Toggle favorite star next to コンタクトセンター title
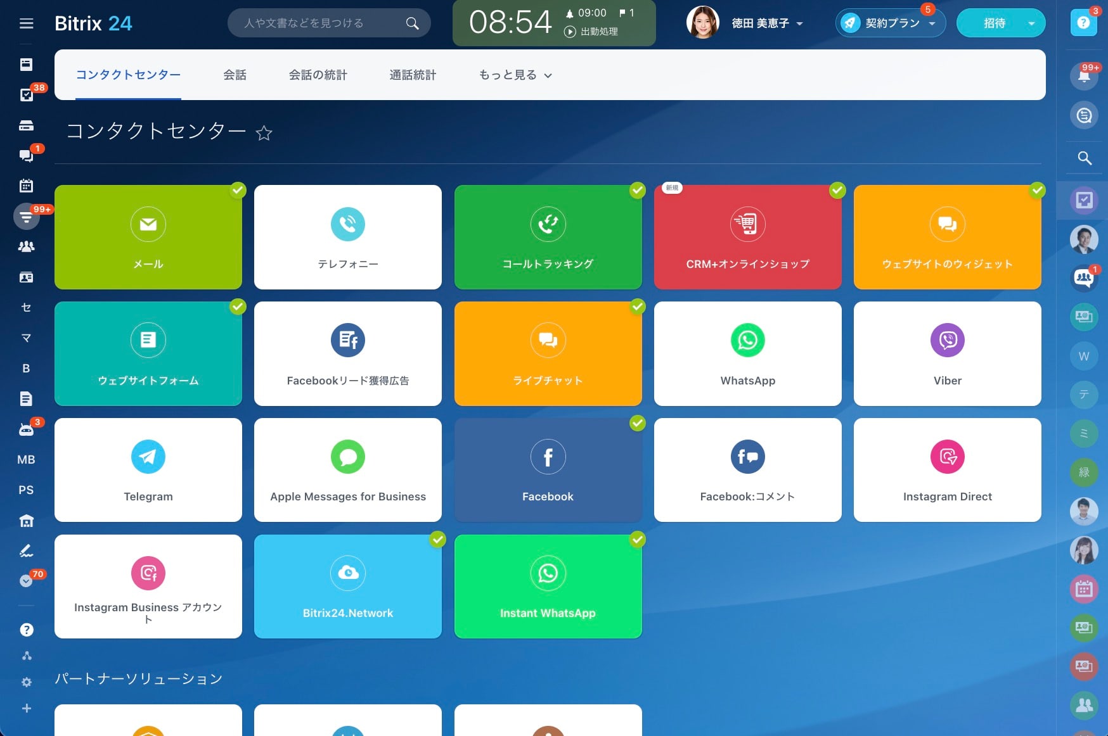 264,133
